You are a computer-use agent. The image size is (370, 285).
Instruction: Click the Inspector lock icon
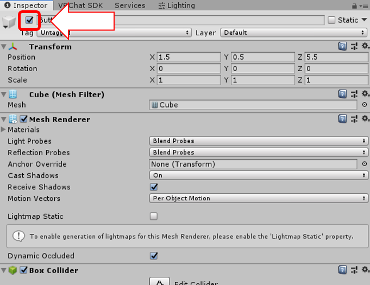[x=354, y=6]
